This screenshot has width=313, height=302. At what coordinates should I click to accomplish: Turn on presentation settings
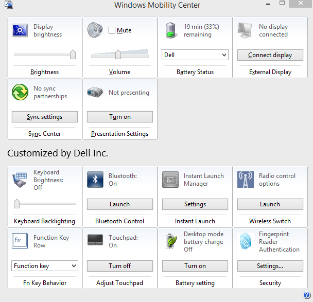tap(120, 117)
